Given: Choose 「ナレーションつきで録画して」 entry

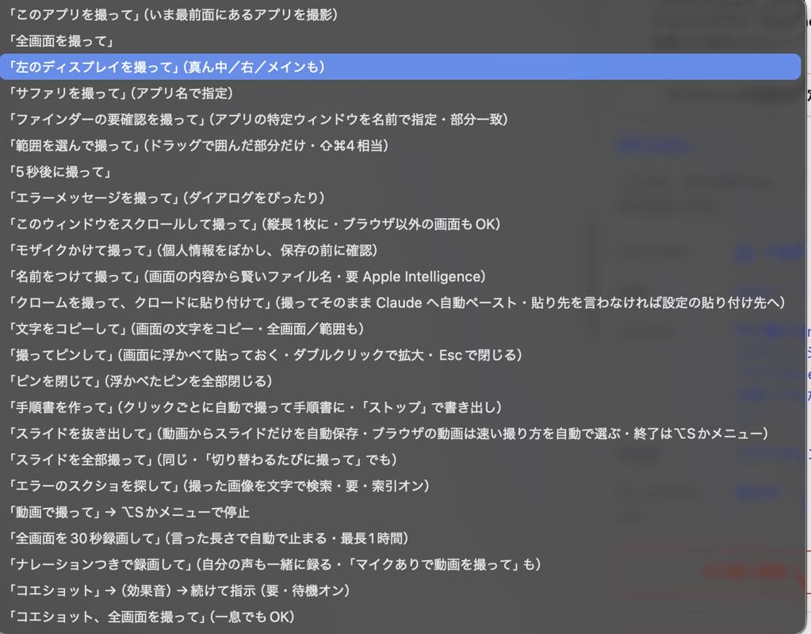Looking at the screenshot, I should pyautogui.click(x=400, y=564).
